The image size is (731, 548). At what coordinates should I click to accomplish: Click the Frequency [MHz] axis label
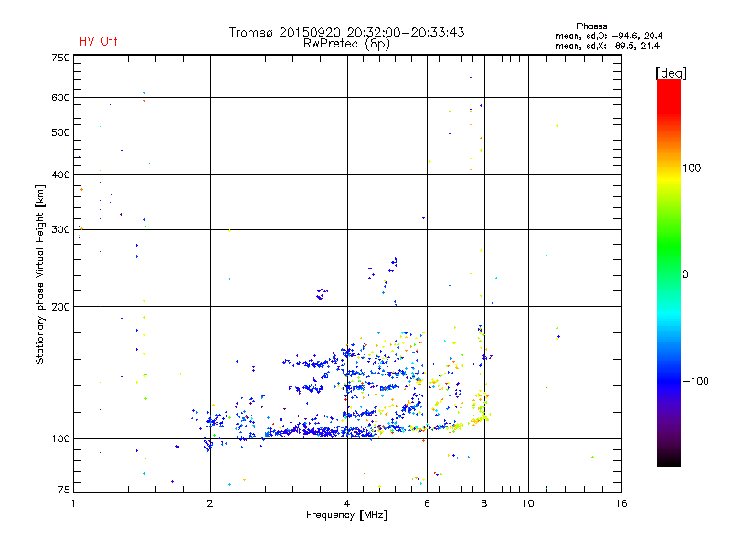point(346,515)
